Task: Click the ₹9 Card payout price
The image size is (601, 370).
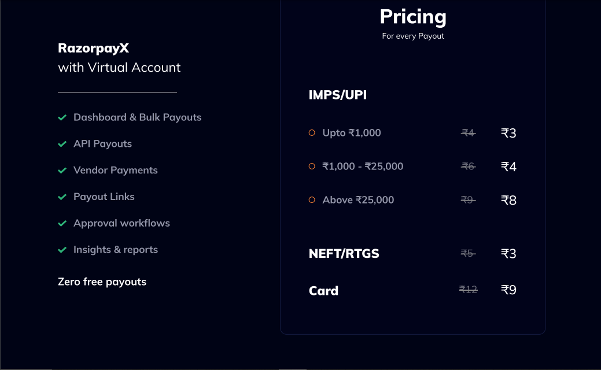Action: point(508,290)
